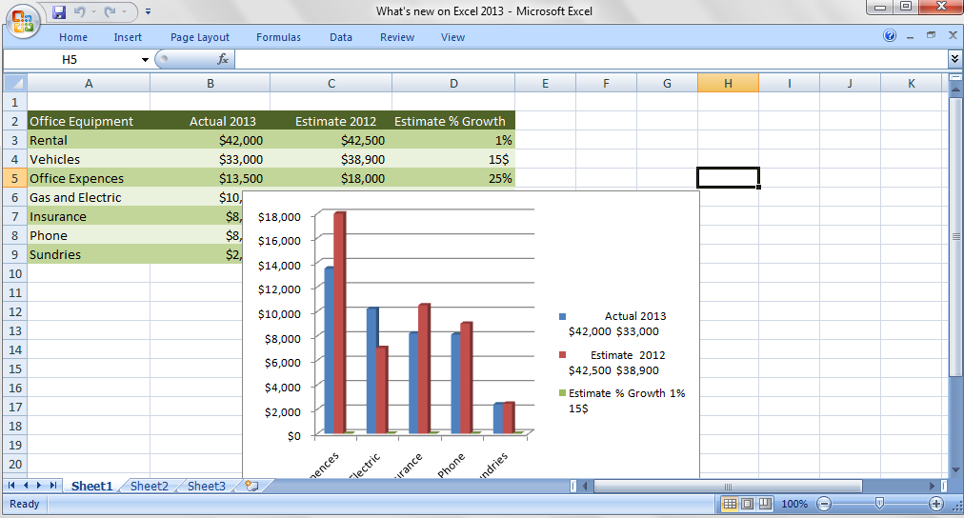Open Microsoft Excel Help icon

[x=890, y=35]
